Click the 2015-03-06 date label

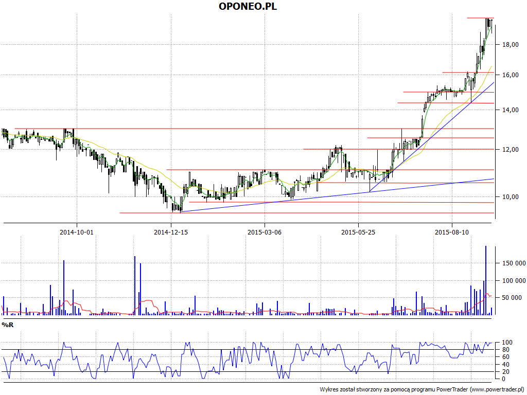(265, 232)
